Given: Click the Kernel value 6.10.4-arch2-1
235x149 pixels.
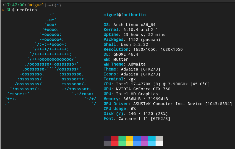Looking at the screenshot, I should [140, 30].
